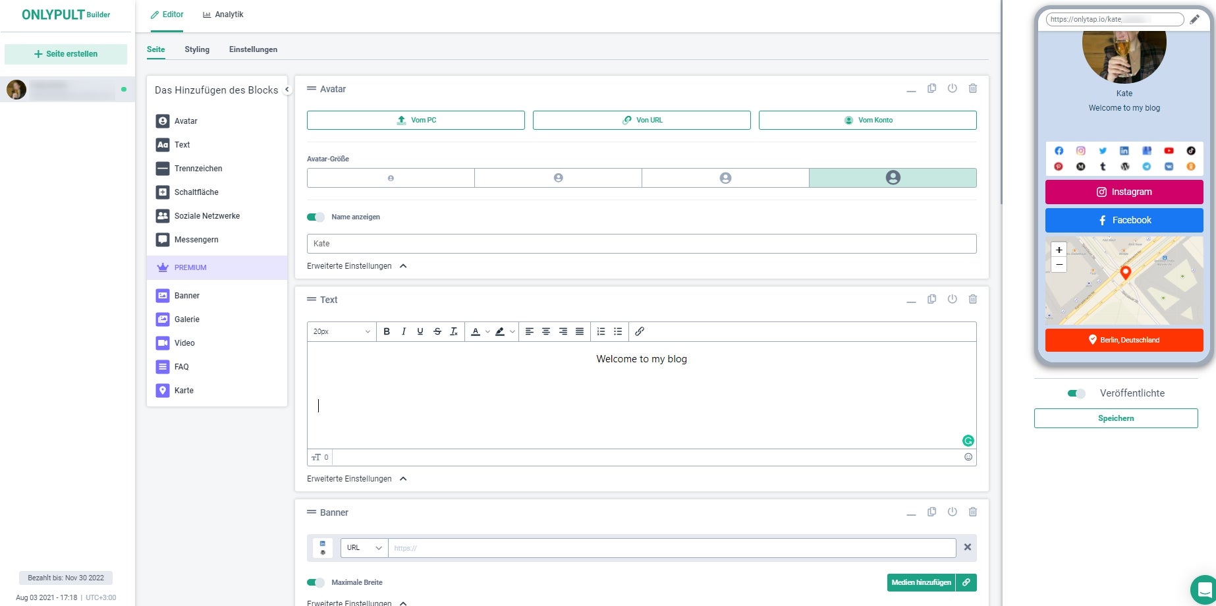Align text to the left
1216x606 pixels.
529,331
